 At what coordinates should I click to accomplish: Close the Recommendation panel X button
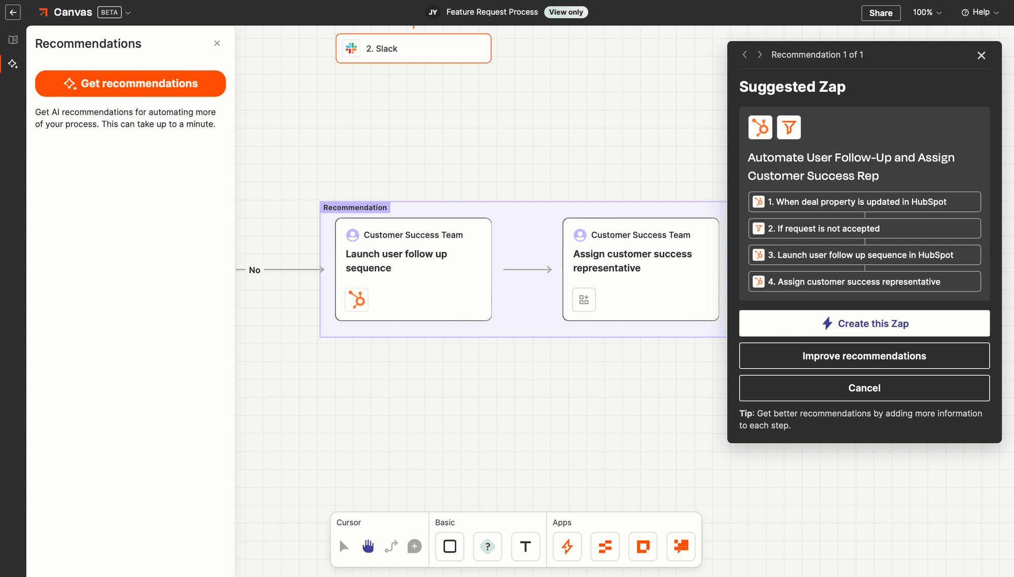(x=981, y=55)
